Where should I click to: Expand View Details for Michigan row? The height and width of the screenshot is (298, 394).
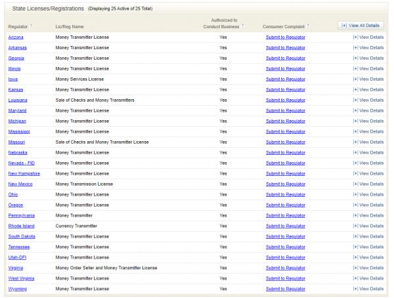pyautogui.click(x=368, y=121)
